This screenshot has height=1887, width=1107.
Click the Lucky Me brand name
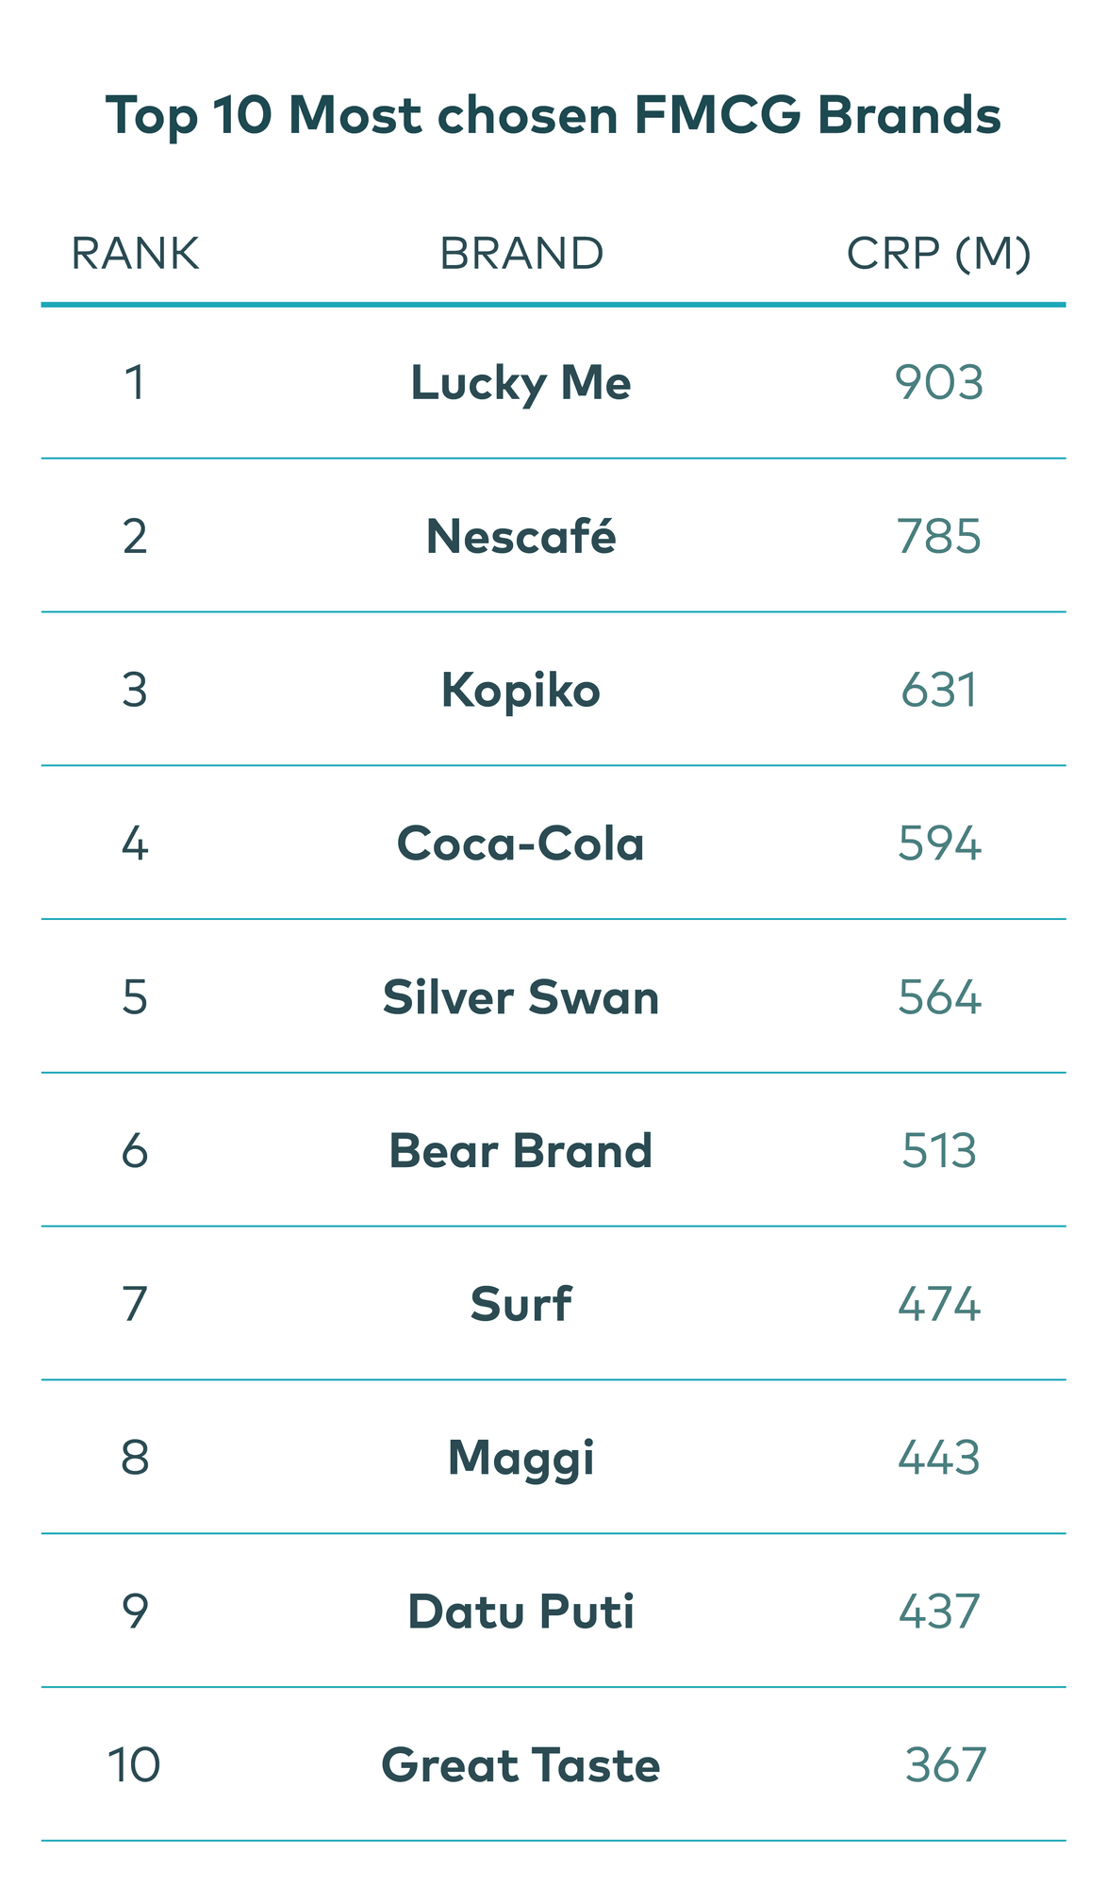(520, 383)
